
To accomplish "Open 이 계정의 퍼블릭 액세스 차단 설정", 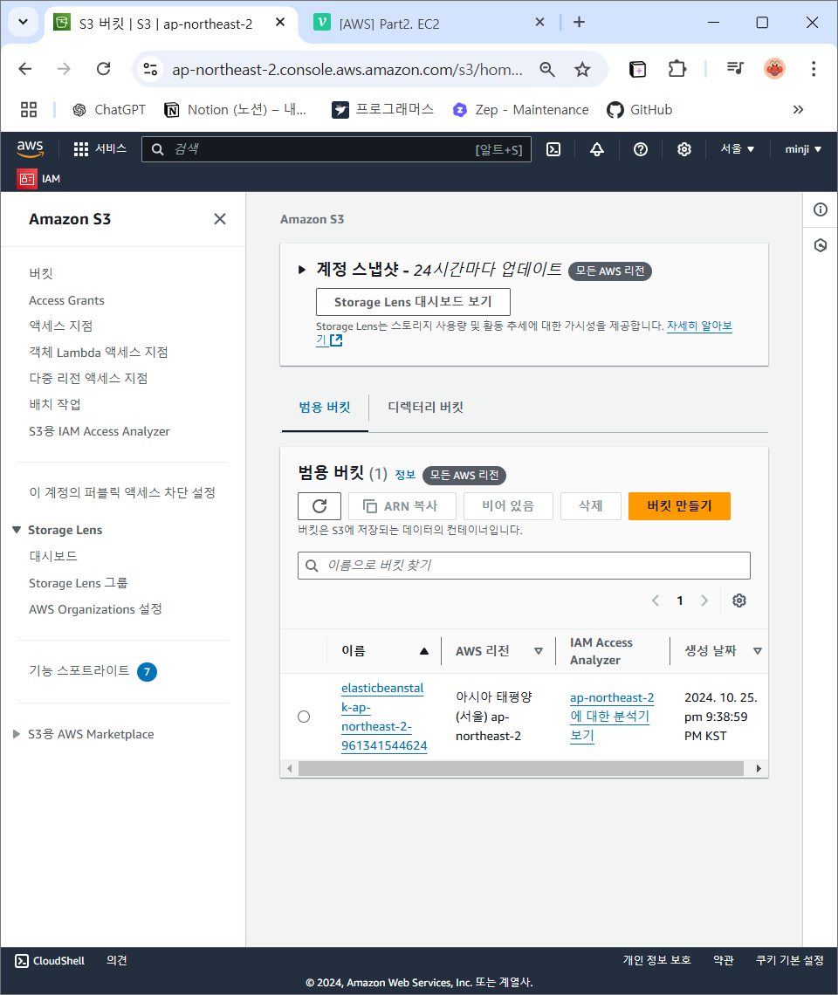I will 122,492.
